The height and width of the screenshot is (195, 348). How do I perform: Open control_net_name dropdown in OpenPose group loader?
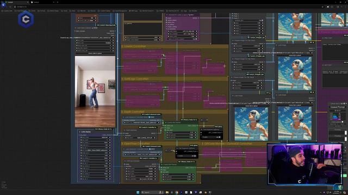tap(142, 154)
